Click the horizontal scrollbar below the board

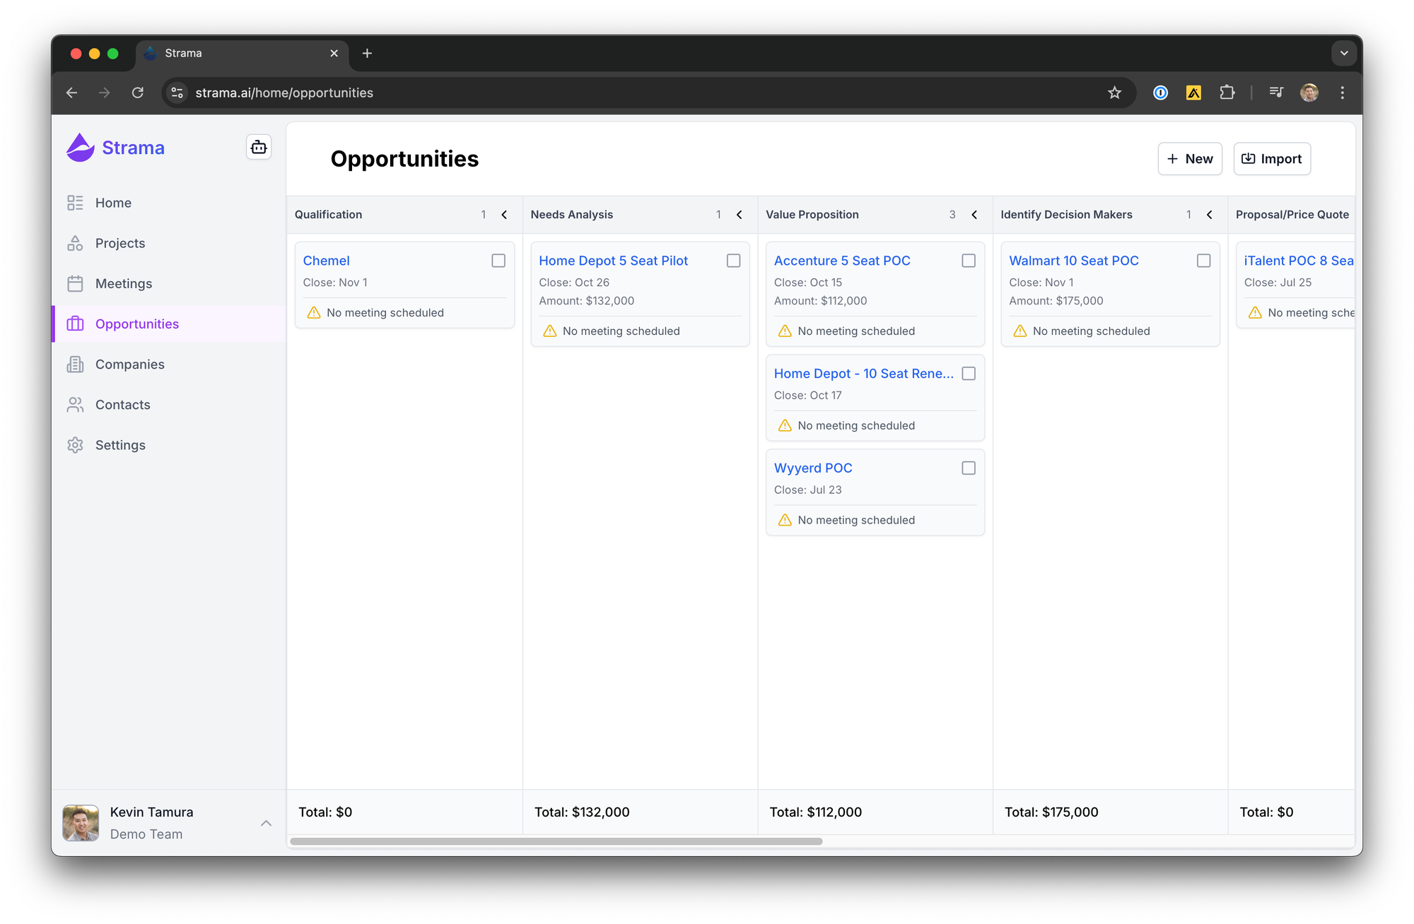tap(556, 841)
